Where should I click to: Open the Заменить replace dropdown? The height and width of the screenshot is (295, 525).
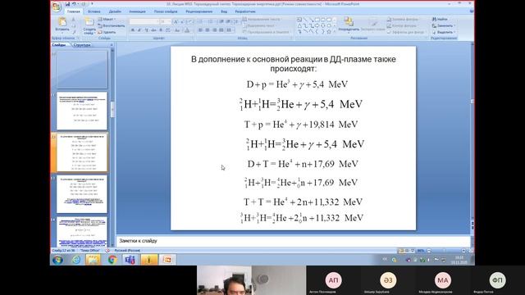coord(444,25)
